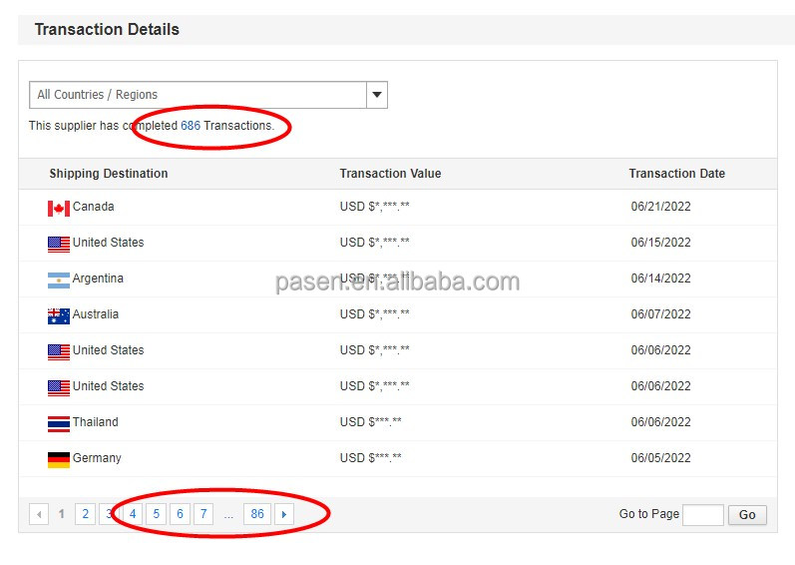Screen dimensions: 795x565
Task: Click the next page arrow icon
Action: 284,514
